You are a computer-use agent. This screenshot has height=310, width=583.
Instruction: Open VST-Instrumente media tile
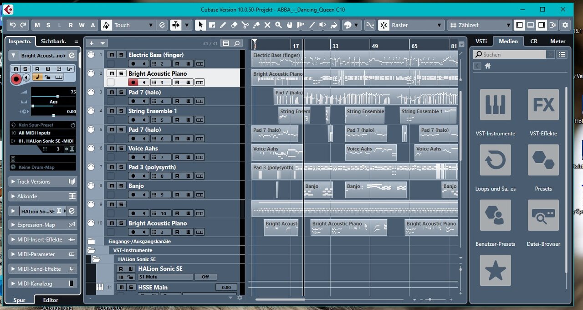(x=495, y=105)
